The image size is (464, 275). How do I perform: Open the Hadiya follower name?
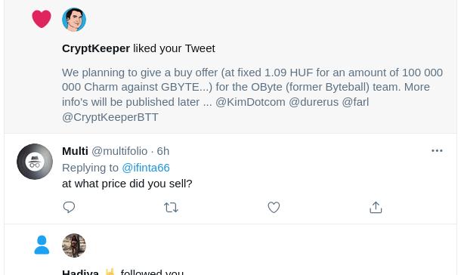[81, 272]
